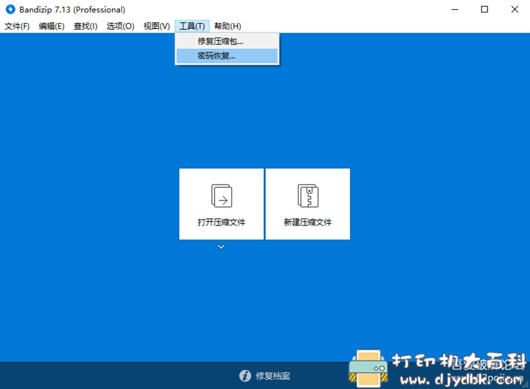Open the 帮助(H) menu

227,26
